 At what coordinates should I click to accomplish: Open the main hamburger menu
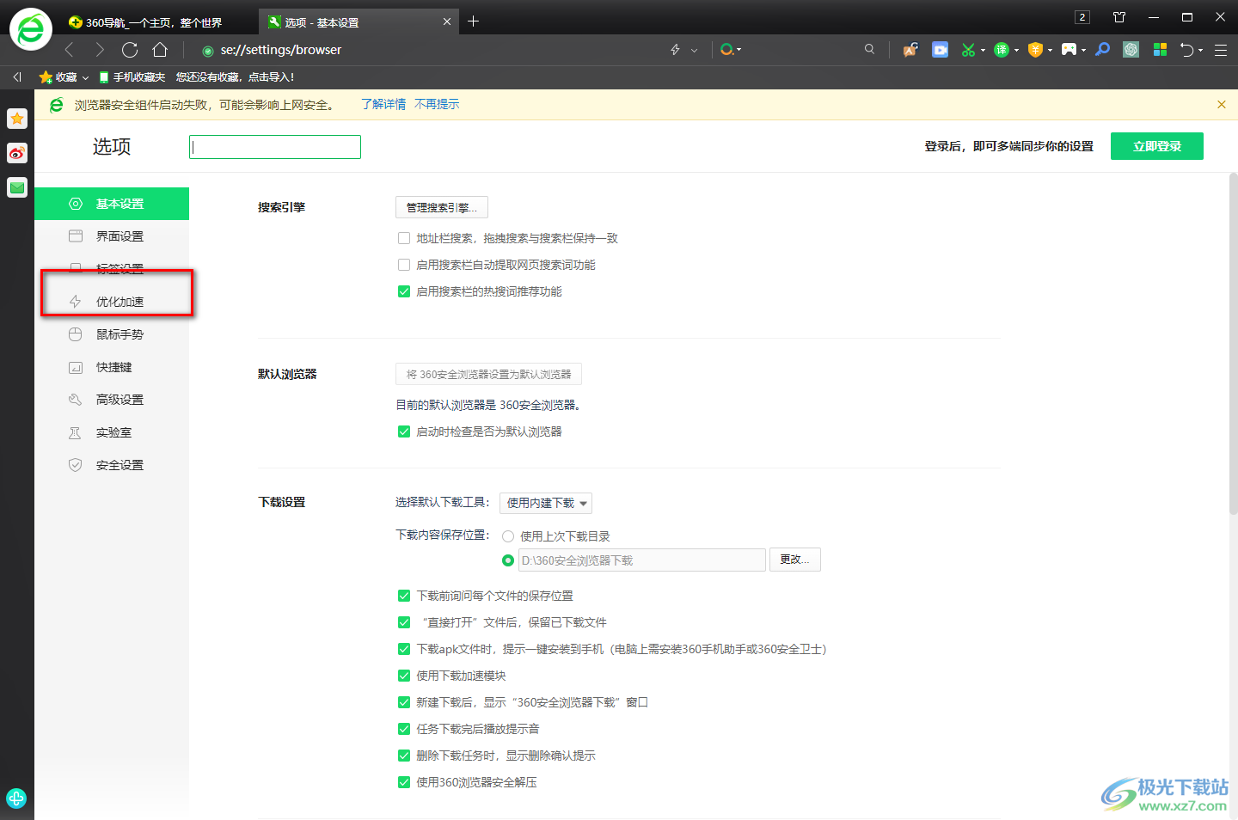[1220, 50]
